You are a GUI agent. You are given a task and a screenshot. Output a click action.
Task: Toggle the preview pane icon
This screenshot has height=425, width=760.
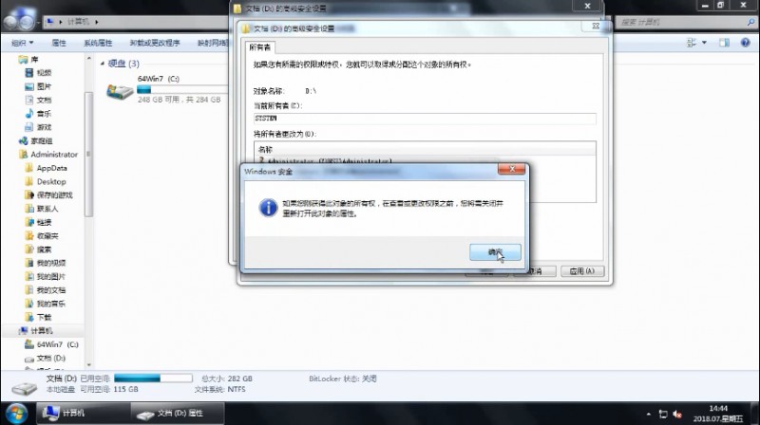click(724, 43)
